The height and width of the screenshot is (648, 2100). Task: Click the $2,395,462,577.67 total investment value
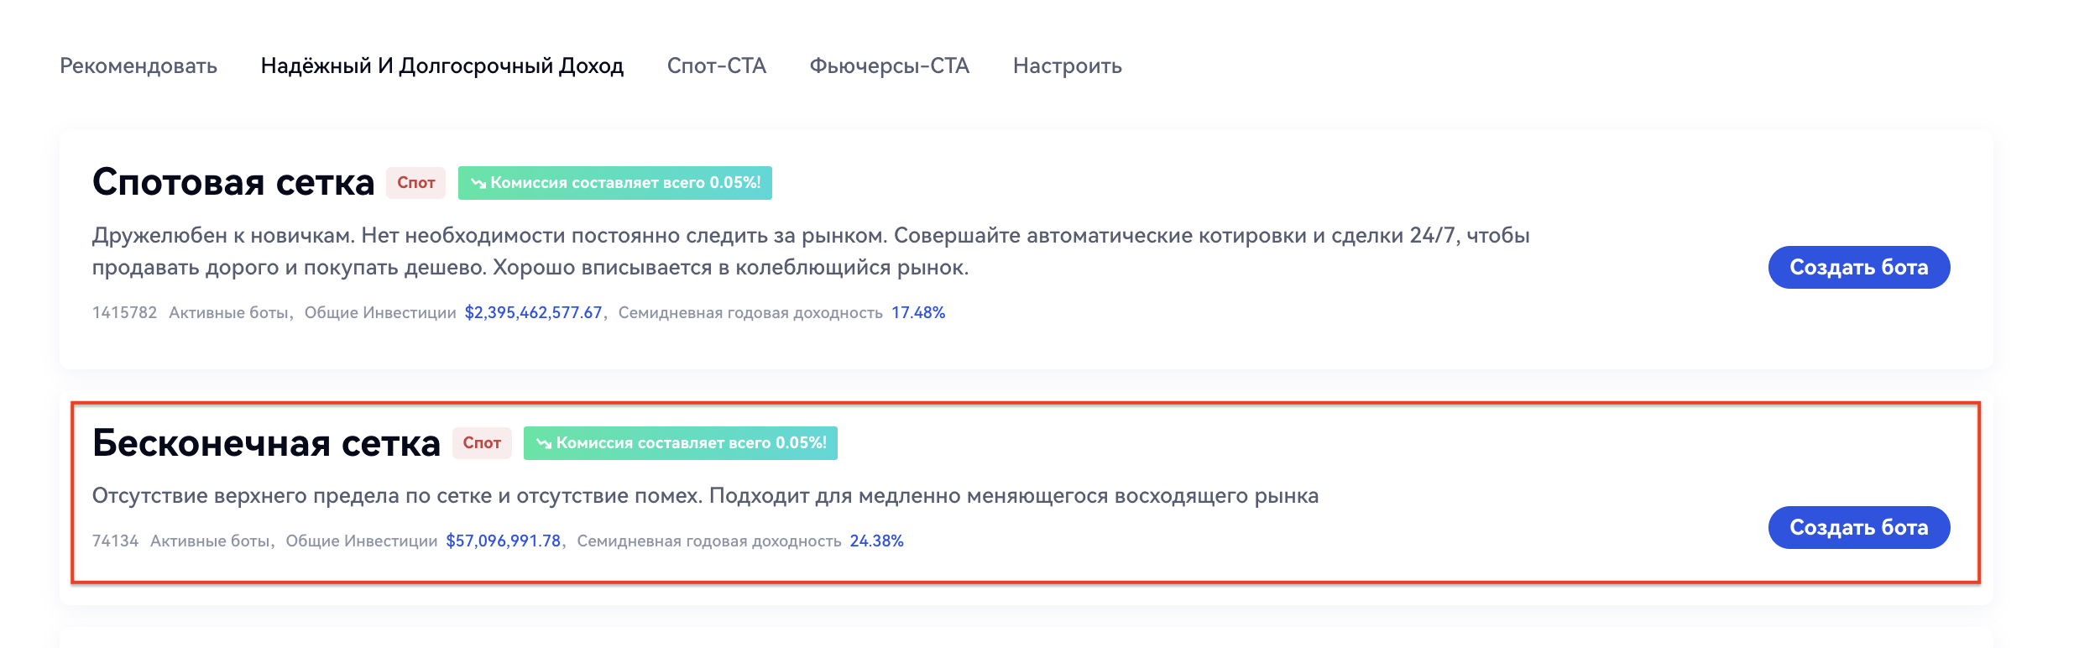pos(533,312)
